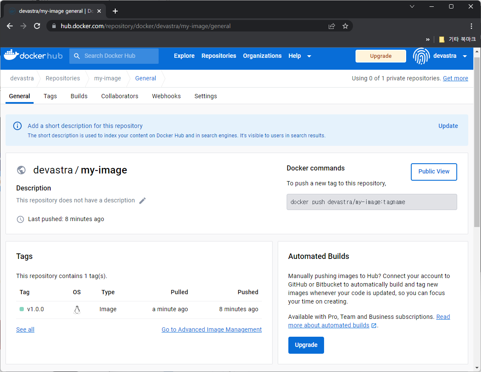This screenshot has width=481, height=372.
Task: Open the tab search dropdown arrow
Action: click(x=412, y=6)
